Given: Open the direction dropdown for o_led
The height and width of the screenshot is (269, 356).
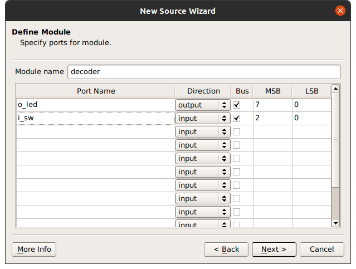Looking at the screenshot, I should coord(203,105).
